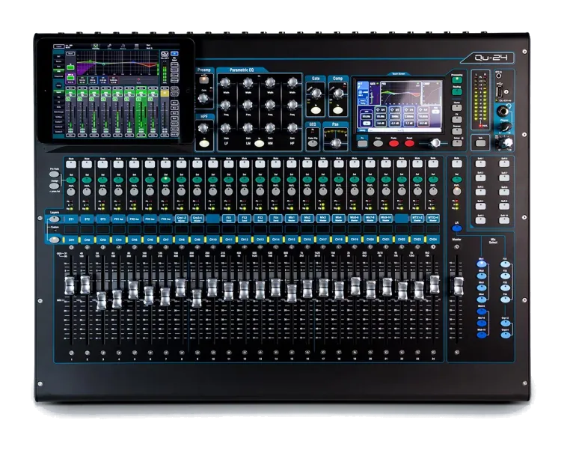This screenshot has width=567, height=450.
Task: Click the CH24 fader
Action: click(435, 285)
